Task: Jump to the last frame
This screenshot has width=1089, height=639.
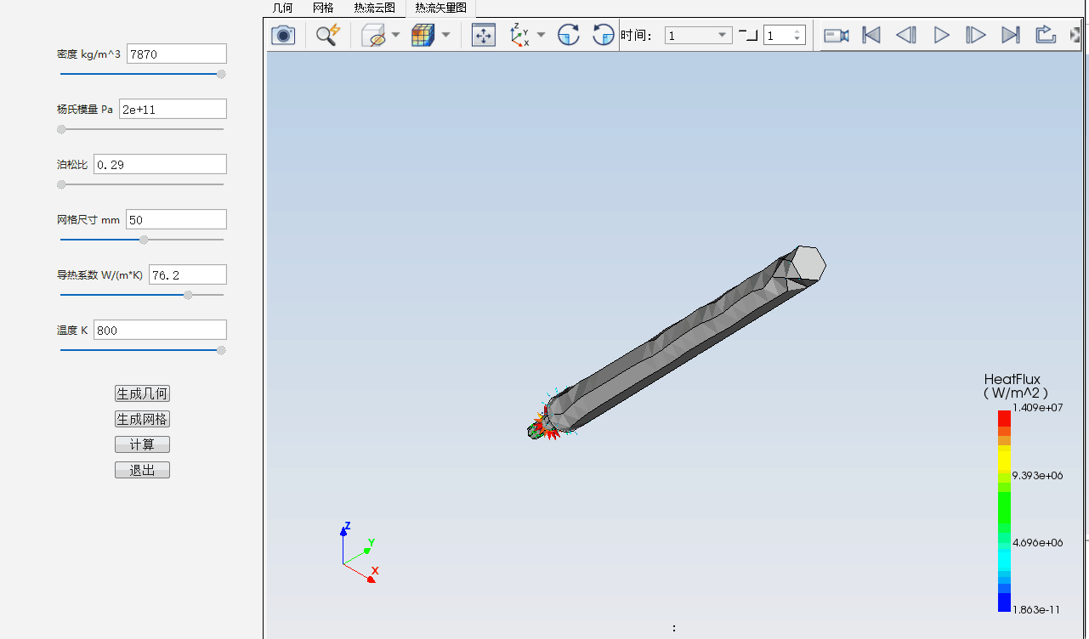Action: (x=1011, y=35)
